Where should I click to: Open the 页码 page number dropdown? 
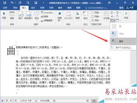96,20
